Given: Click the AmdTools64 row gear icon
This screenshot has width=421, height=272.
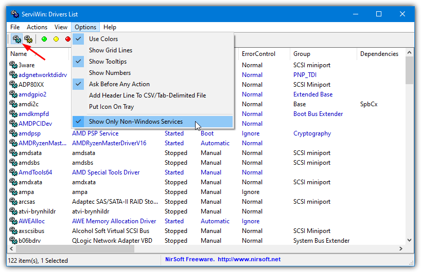Looking at the screenshot, I should point(13,172).
